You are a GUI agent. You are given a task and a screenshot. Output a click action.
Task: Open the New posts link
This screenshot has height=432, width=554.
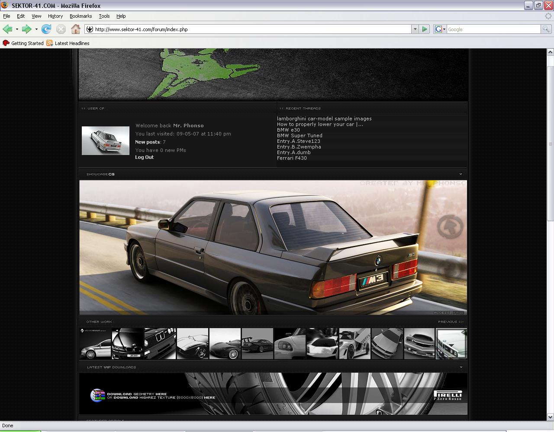[x=148, y=142]
